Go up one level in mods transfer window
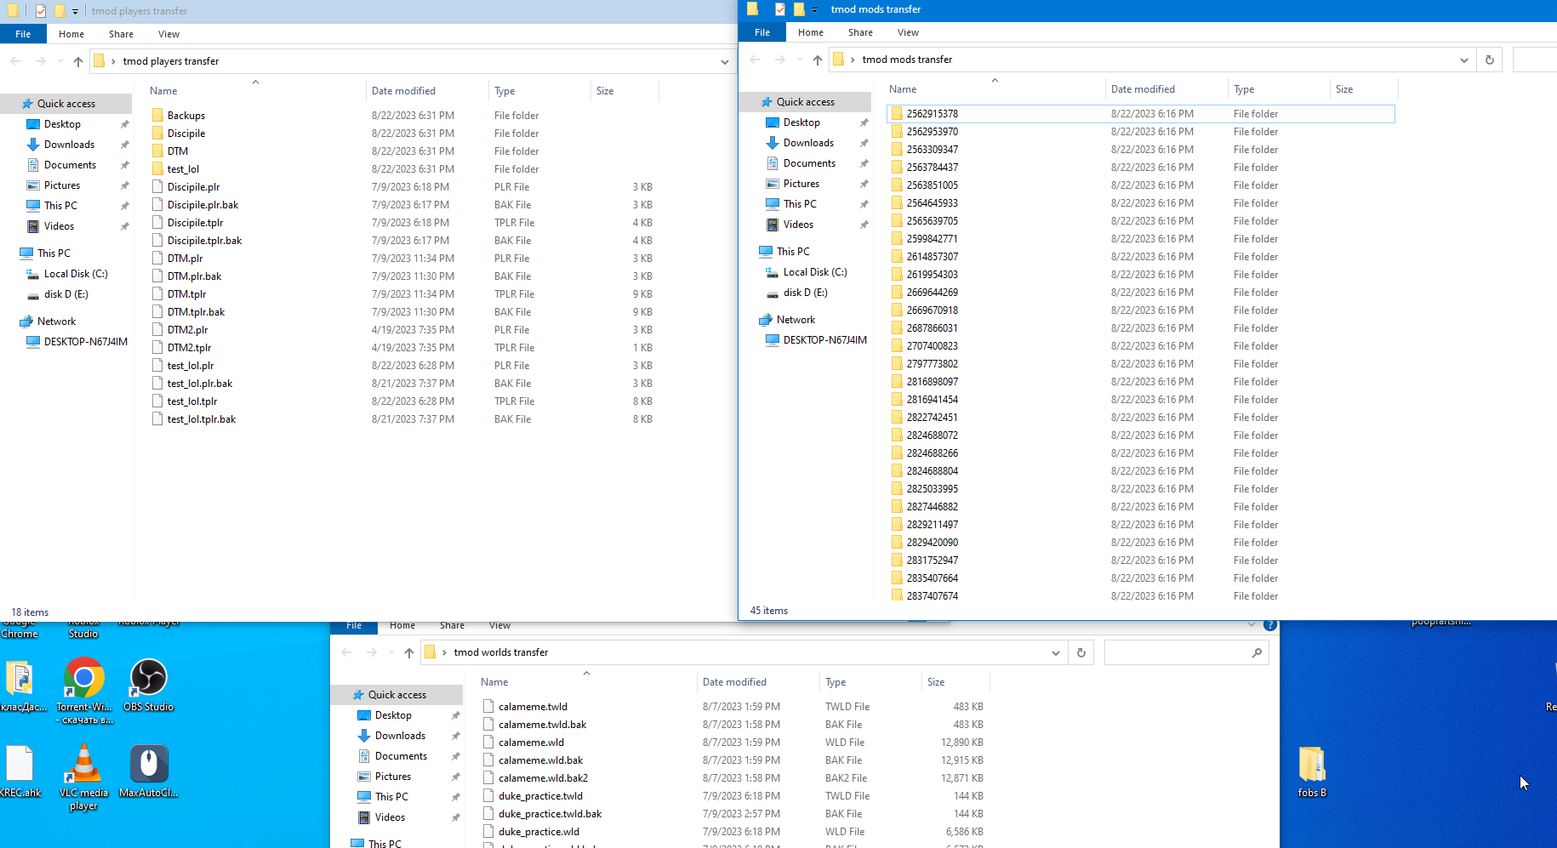Image resolution: width=1557 pixels, height=848 pixels. [818, 60]
